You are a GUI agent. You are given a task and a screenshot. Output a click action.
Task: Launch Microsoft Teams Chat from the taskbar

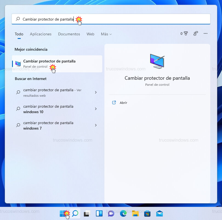click(111, 213)
